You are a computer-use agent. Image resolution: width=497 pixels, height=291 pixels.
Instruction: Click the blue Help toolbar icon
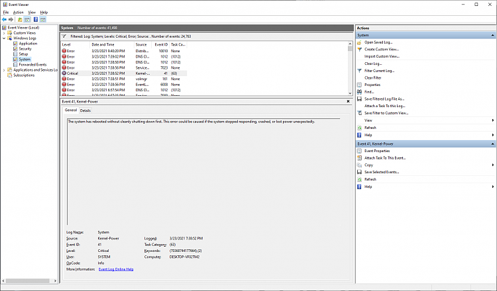click(x=36, y=20)
